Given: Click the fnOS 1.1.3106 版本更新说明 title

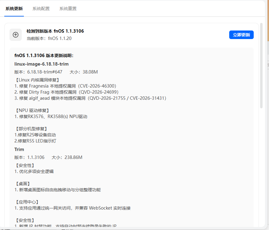Looking at the screenshot, I should (x=44, y=56).
